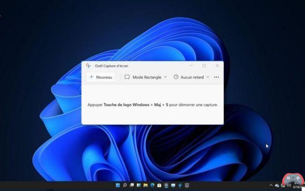The image size is (305, 191).
Task: Click the 'Outil Capture d'écran' window title
Action: coord(112,66)
